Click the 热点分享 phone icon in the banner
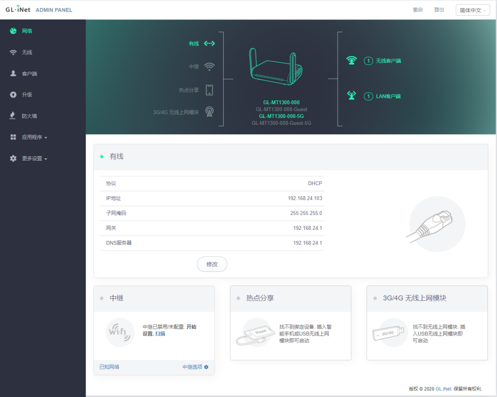The image size is (497, 397). point(209,90)
